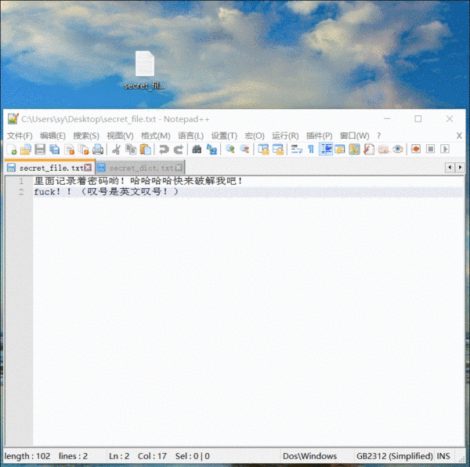Screen dimensions: 470x467
Task: Click the Close All documents icon
Action: (x=84, y=149)
